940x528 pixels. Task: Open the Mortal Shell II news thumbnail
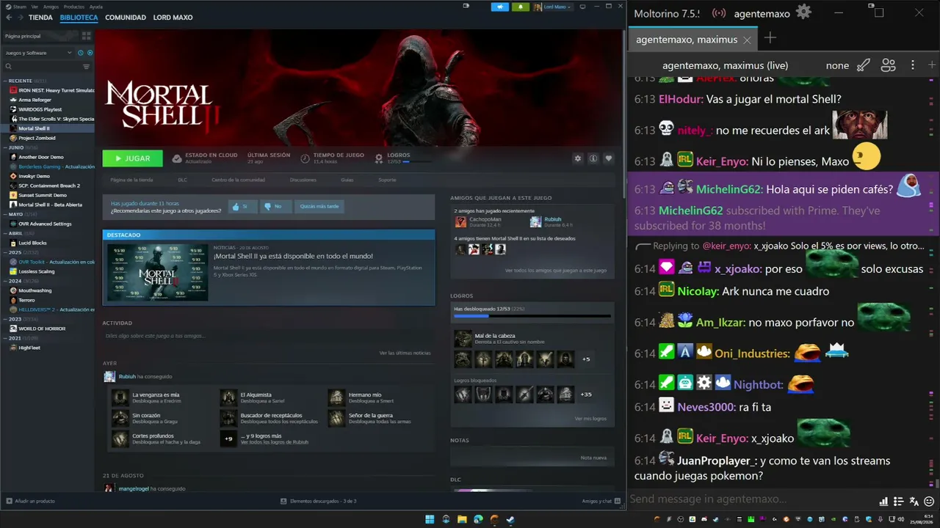click(157, 272)
